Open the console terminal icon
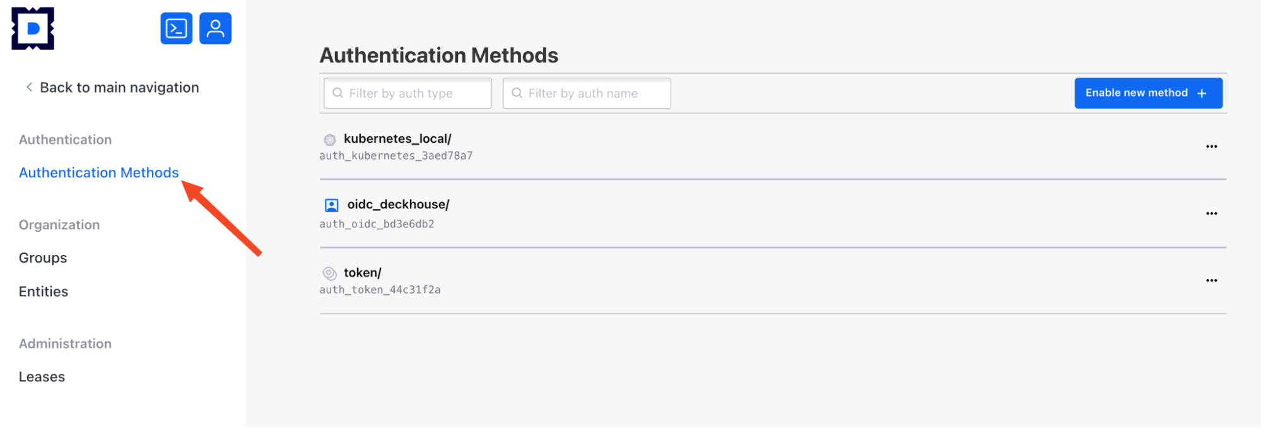Screen dimensions: 1261x428 [176, 28]
